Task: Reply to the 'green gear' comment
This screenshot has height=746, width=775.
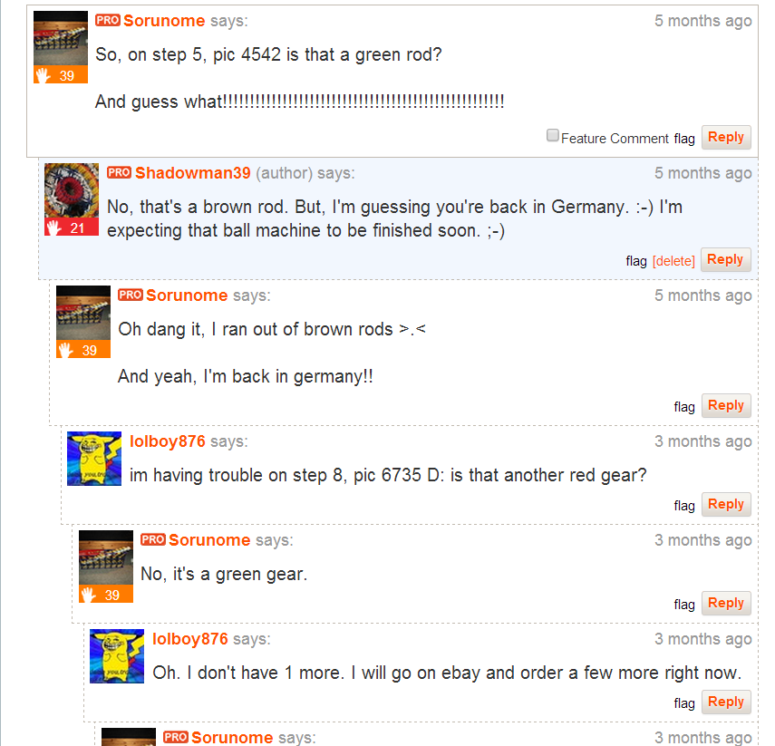Action: 726,603
